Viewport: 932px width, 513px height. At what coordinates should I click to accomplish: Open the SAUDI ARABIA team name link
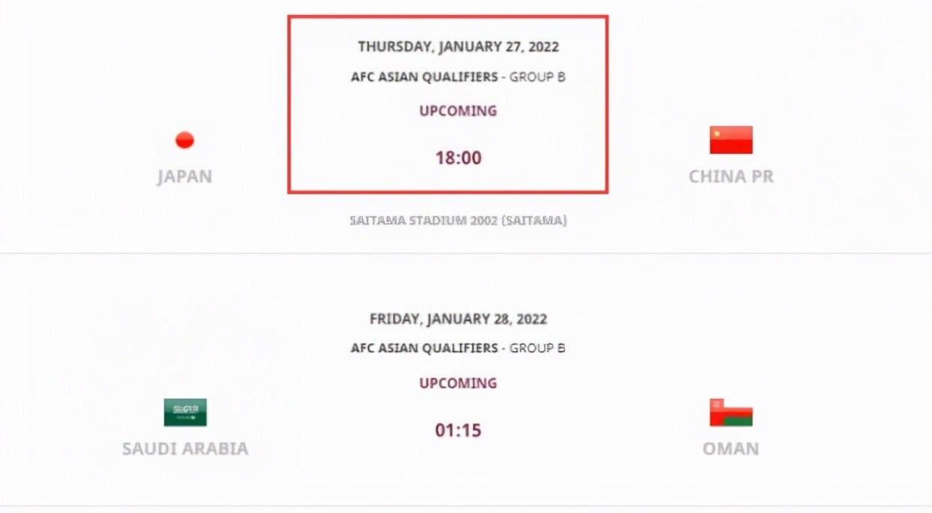point(185,449)
